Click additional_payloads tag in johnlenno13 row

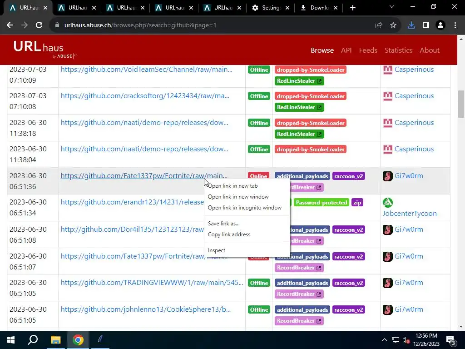pyautogui.click(x=302, y=310)
